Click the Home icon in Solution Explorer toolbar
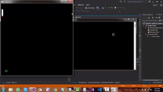The height and width of the screenshot is (92, 163). pos(149,18)
